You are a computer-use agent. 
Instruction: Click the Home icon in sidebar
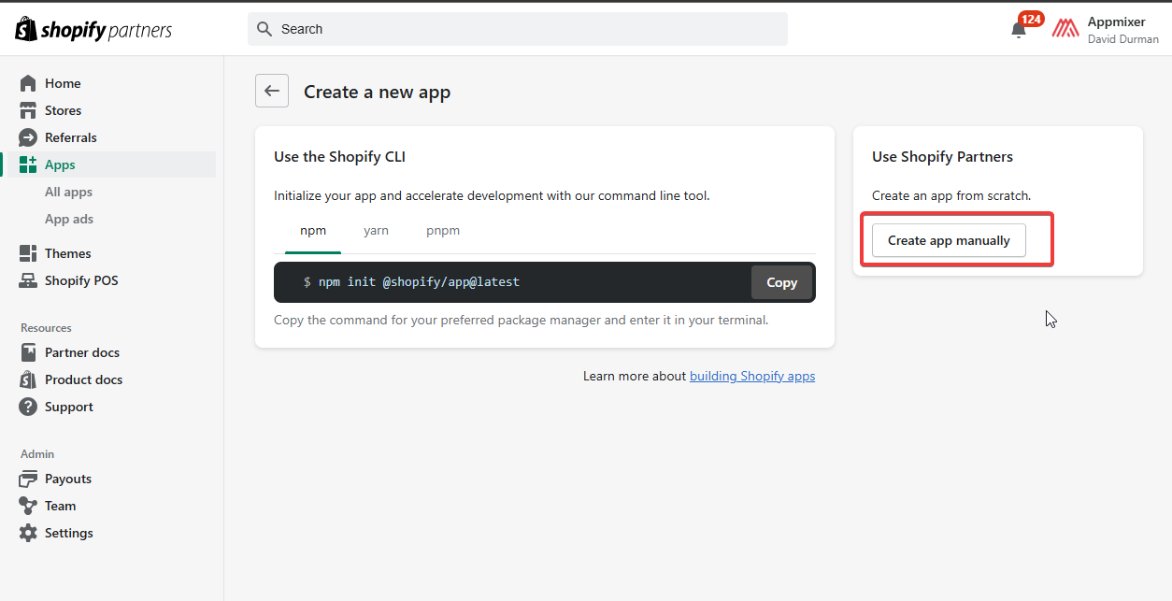(x=28, y=83)
